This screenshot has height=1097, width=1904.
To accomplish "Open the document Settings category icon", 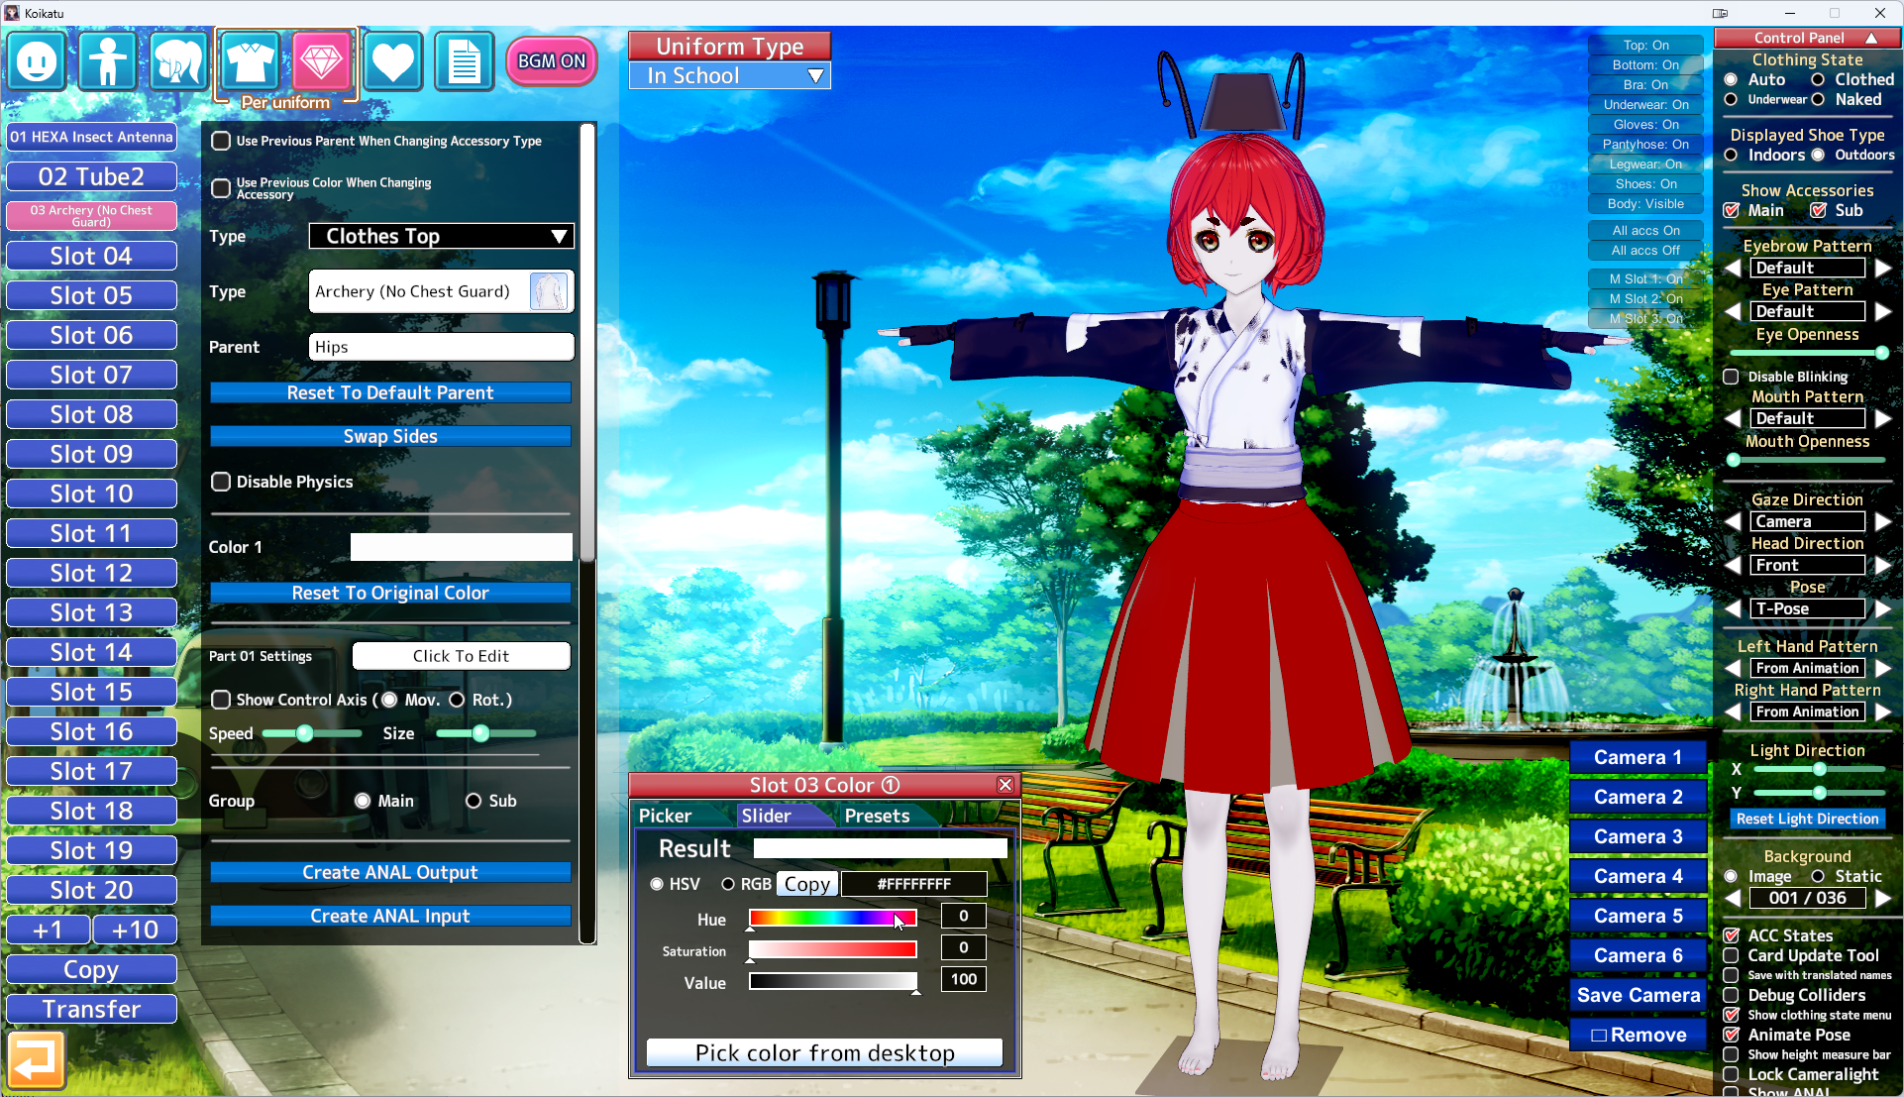I will (465, 61).
